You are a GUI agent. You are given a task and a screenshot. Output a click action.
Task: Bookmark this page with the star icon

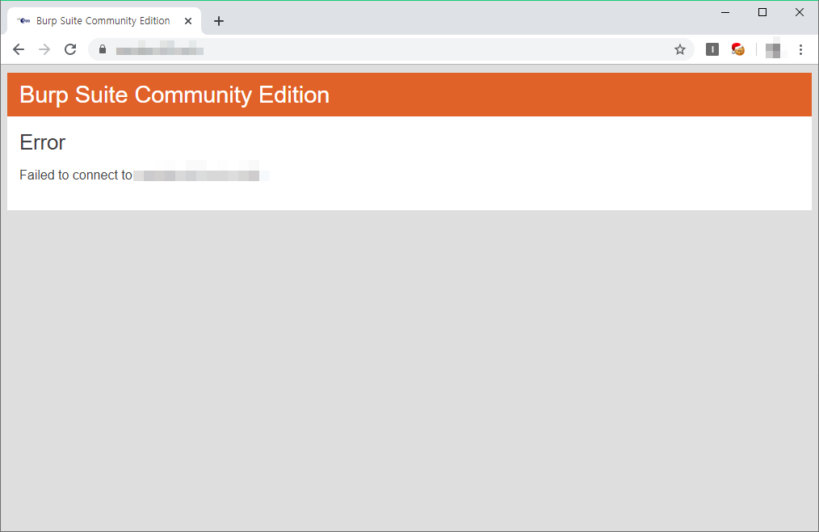pos(679,49)
